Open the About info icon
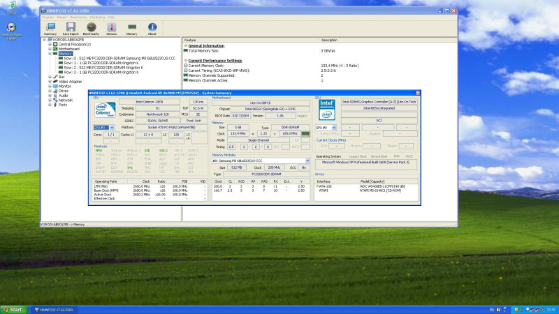 152,27
